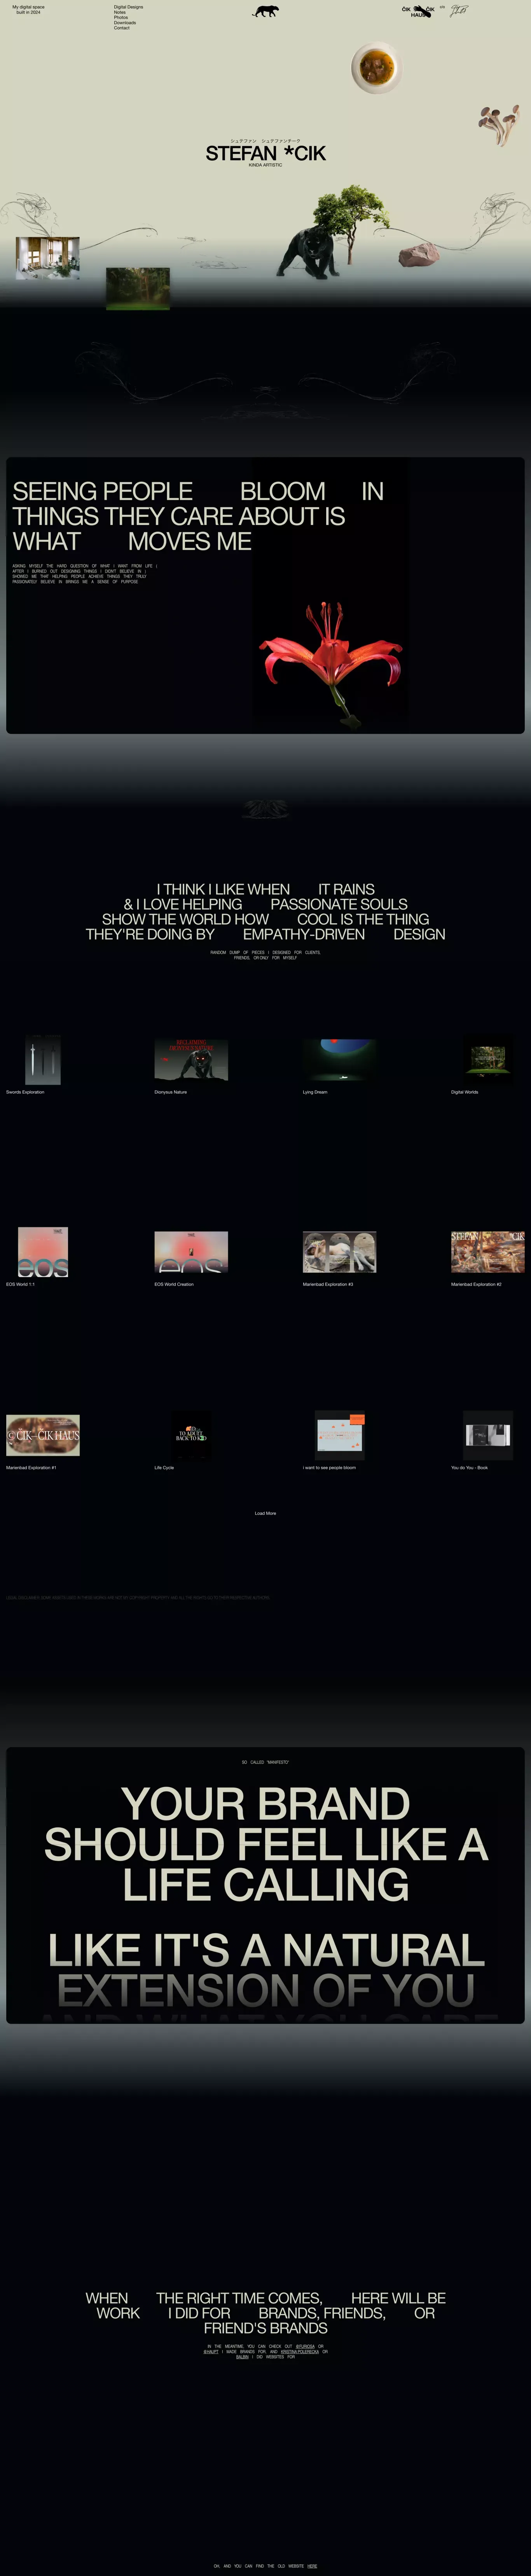
Task: Open Marienbad Exploration #2 thumbnail
Action: click(488, 1252)
